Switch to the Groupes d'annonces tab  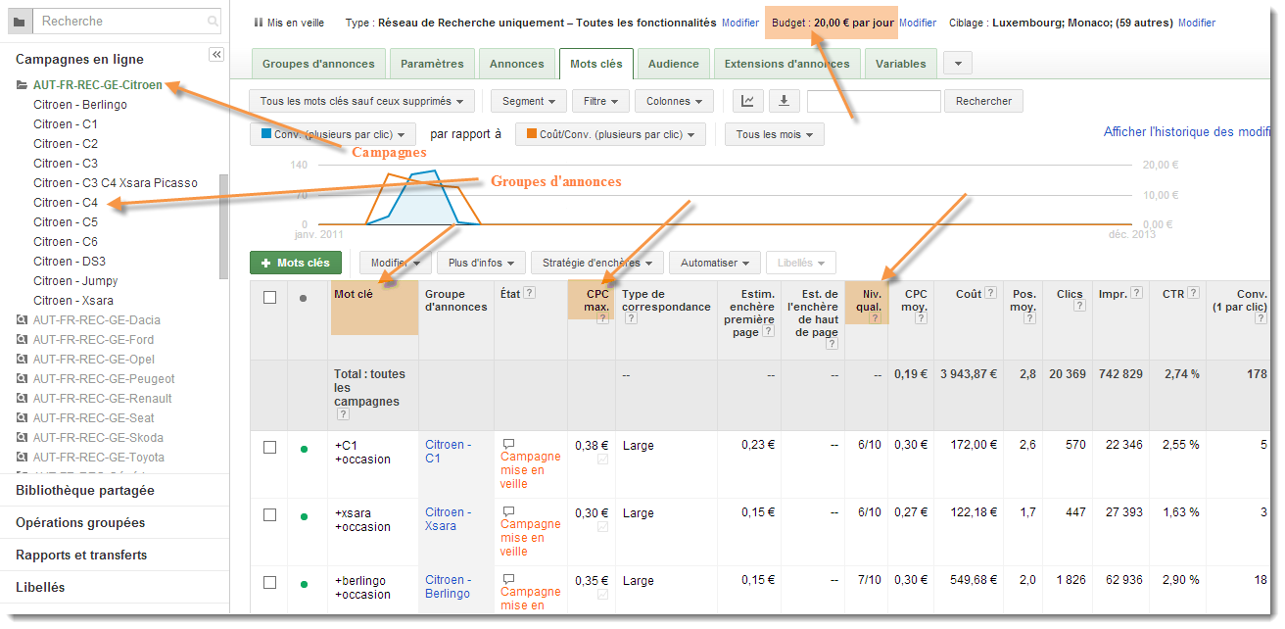click(x=318, y=64)
